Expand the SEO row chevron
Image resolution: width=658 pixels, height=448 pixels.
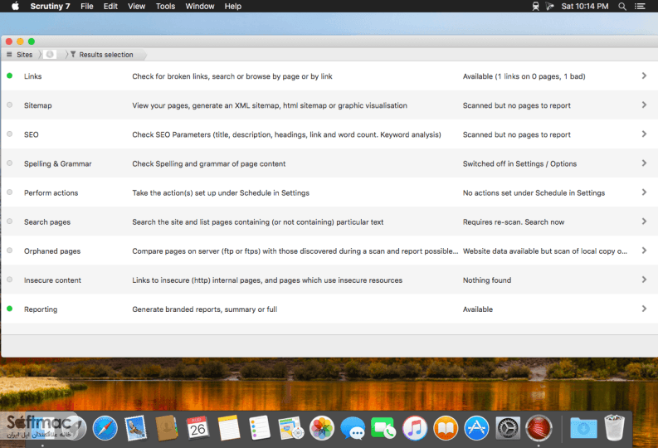click(644, 134)
